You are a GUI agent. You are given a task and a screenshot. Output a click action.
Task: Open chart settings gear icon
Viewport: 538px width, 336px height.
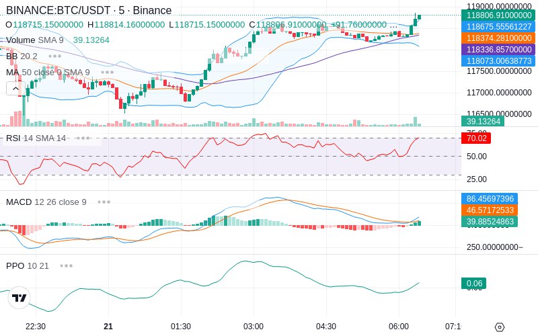click(500, 327)
